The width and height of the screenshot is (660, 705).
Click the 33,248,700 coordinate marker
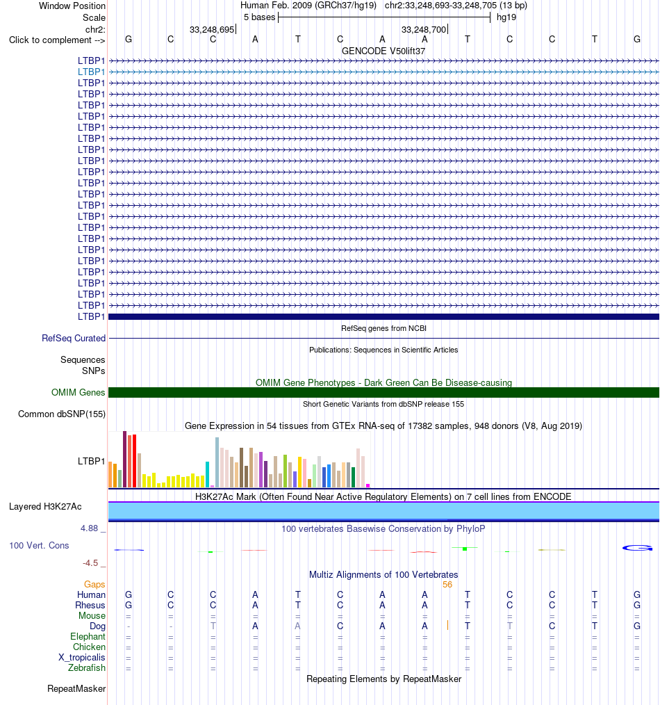424,29
